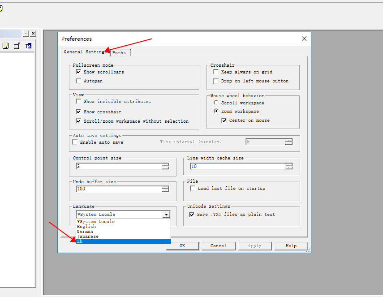Click the OK button
The width and height of the screenshot is (383, 297).
pyautogui.click(x=182, y=246)
